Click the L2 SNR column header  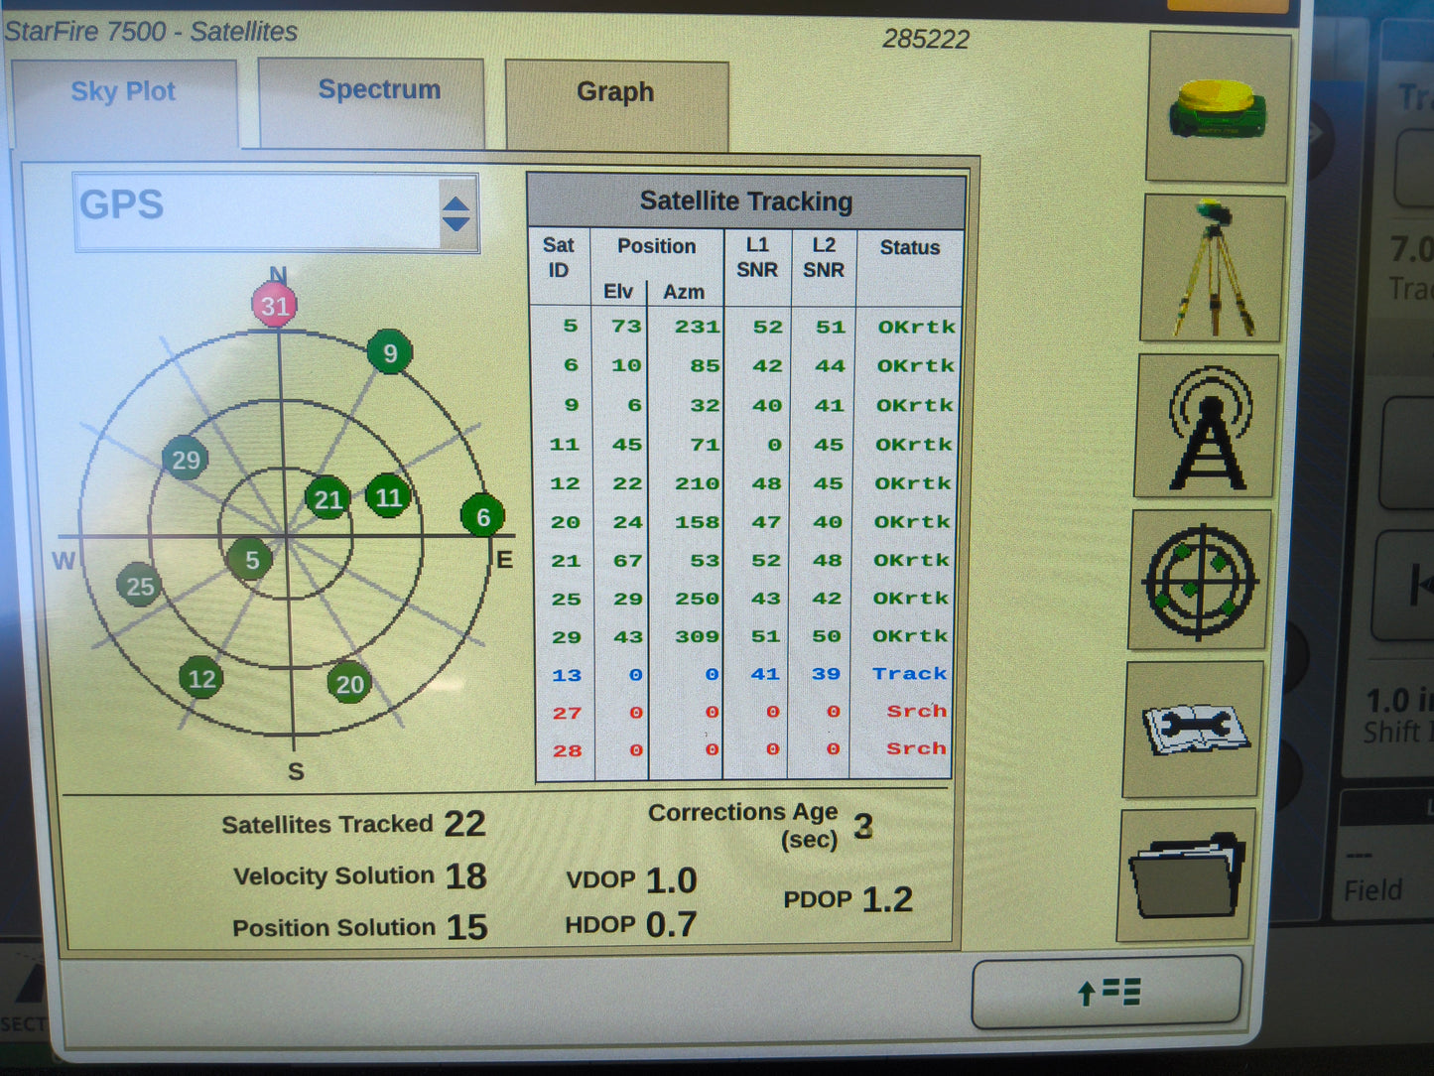[824, 258]
